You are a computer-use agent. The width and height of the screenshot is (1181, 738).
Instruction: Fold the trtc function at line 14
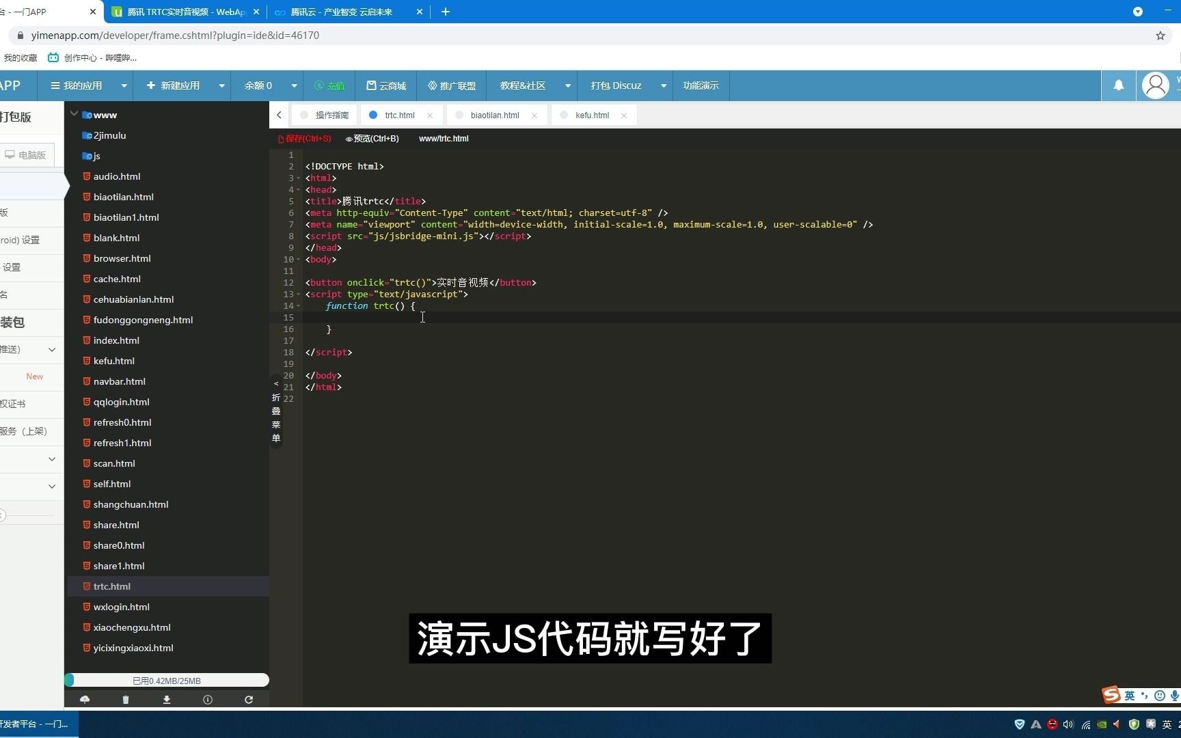tap(299, 306)
